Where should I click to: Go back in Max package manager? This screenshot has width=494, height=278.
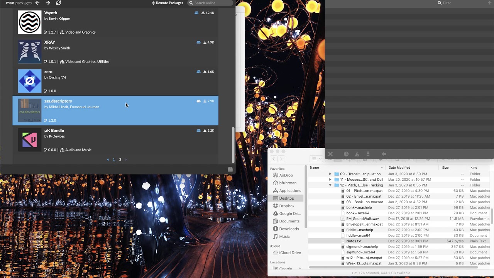[x=37, y=3]
